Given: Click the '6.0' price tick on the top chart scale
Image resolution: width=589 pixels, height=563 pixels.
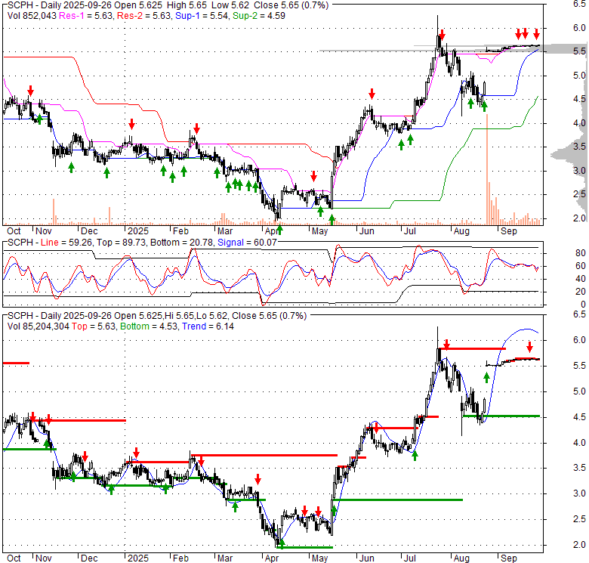Looking at the screenshot, I should click(579, 28).
